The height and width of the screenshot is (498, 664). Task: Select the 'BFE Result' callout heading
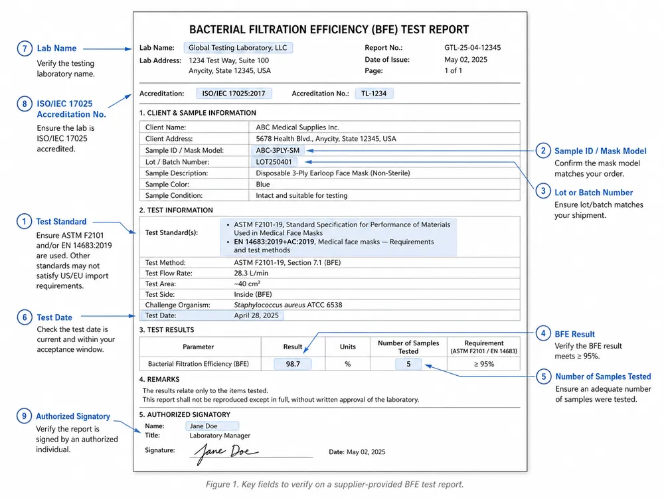(574, 334)
